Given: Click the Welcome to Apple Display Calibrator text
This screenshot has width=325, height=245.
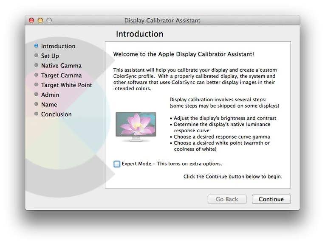Looking at the screenshot, I should click(x=184, y=54).
